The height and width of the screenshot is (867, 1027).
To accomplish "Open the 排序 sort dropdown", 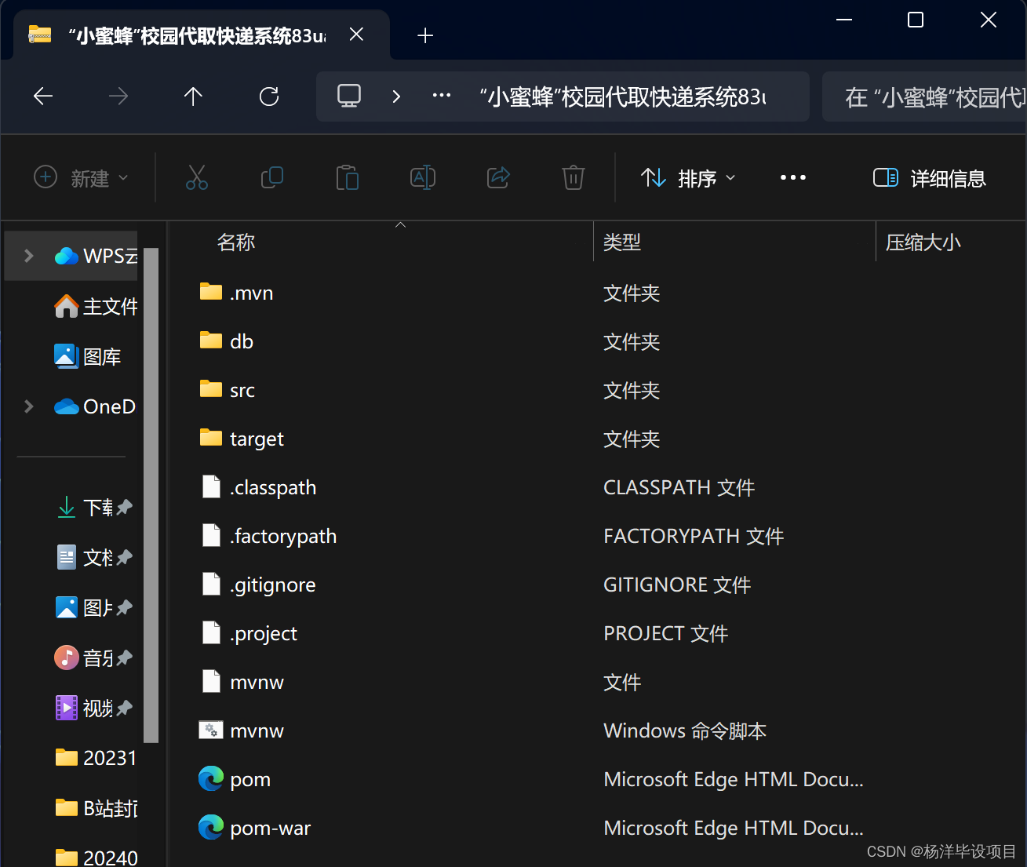I will (688, 178).
